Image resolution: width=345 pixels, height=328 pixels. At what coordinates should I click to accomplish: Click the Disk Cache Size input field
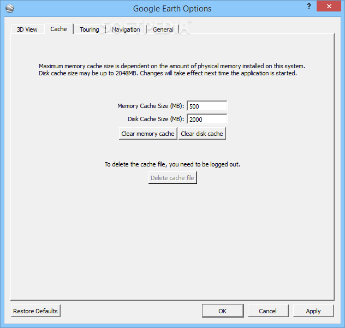pyautogui.click(x=207, y=119)
